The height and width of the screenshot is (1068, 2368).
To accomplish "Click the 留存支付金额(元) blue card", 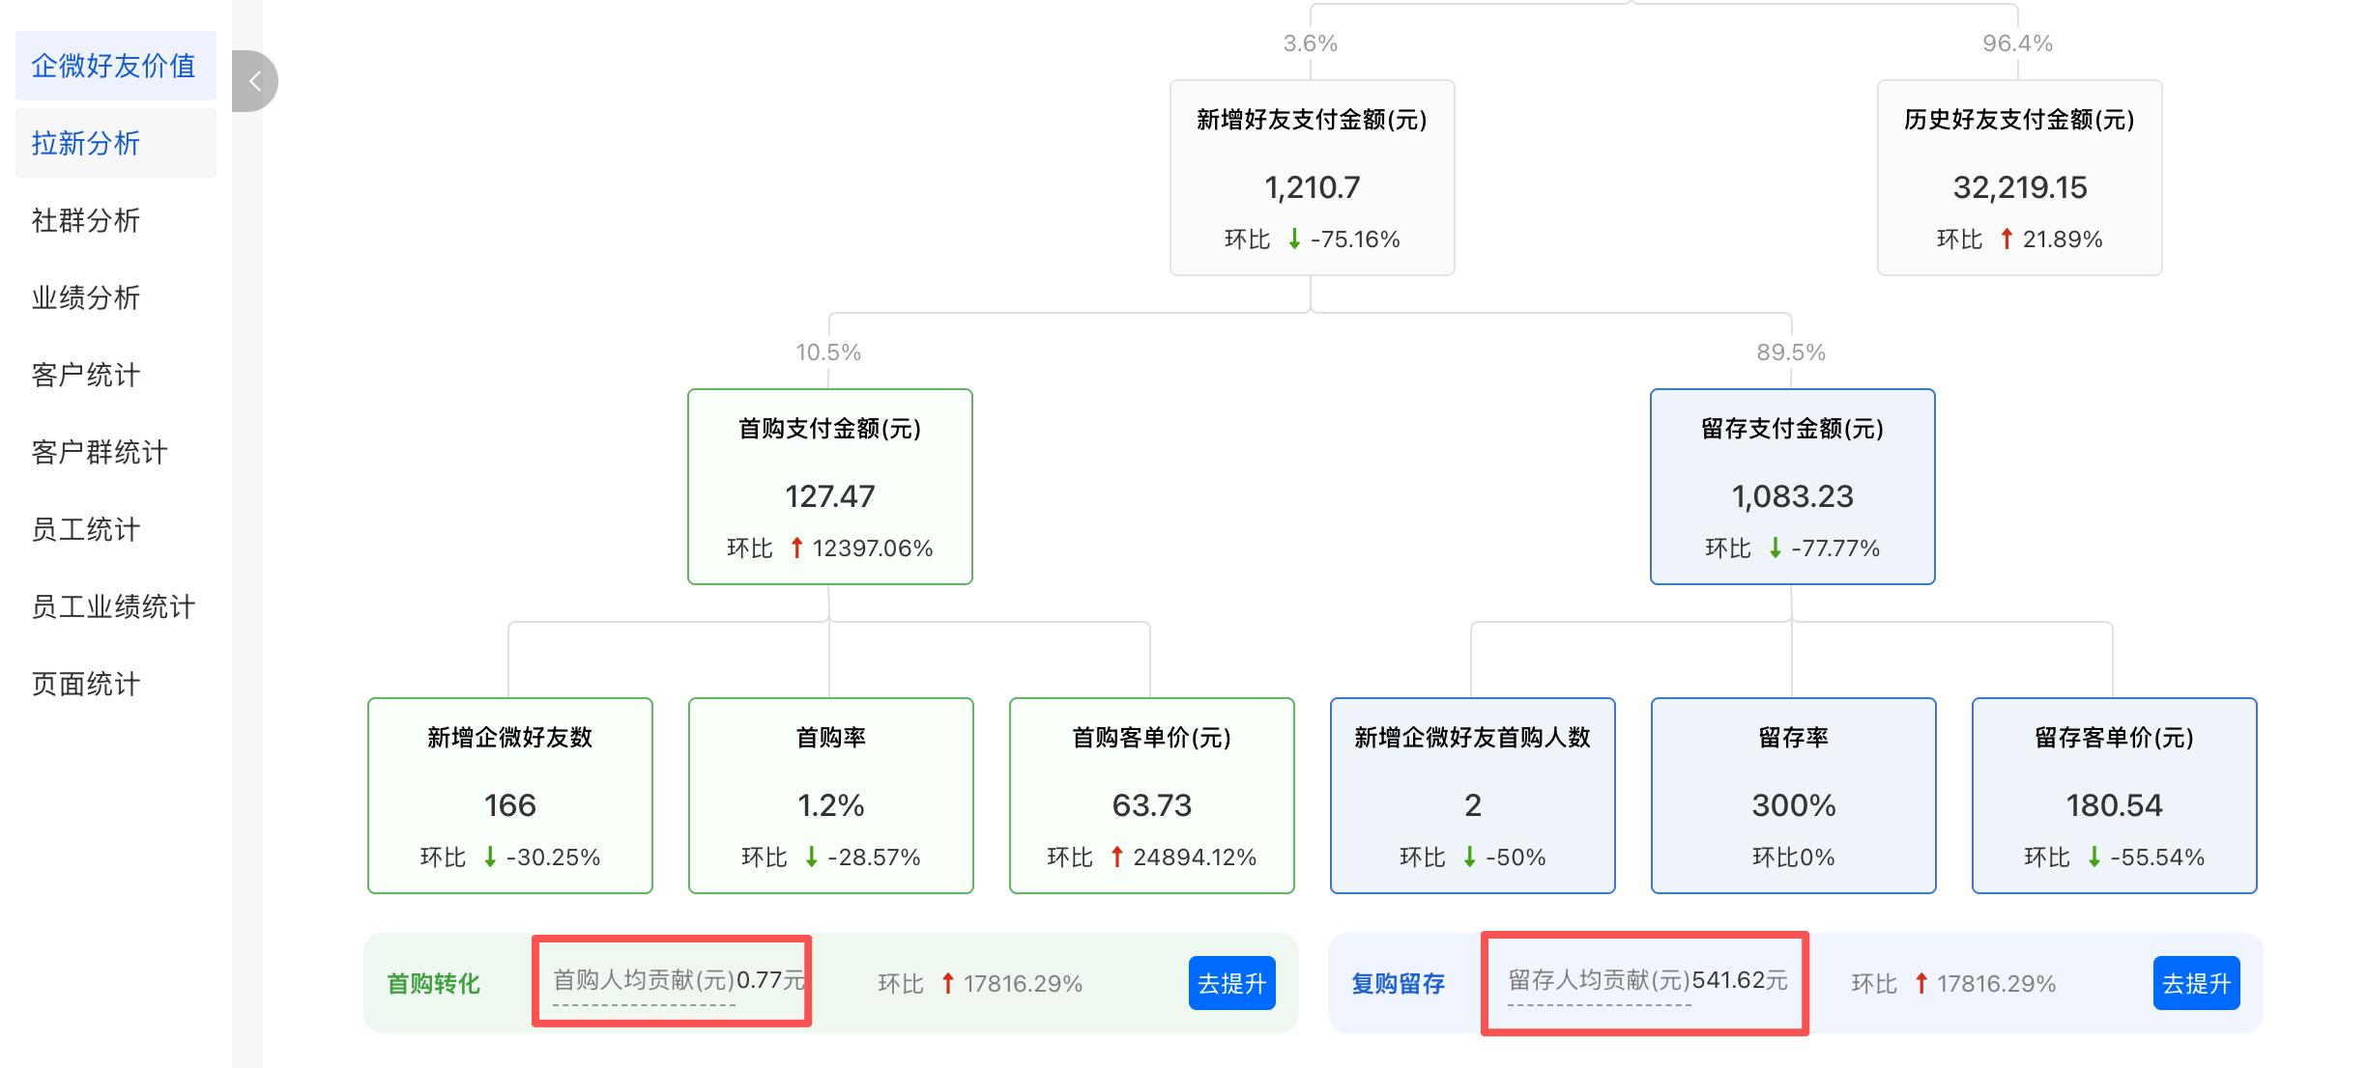I will pos(1792,487).
